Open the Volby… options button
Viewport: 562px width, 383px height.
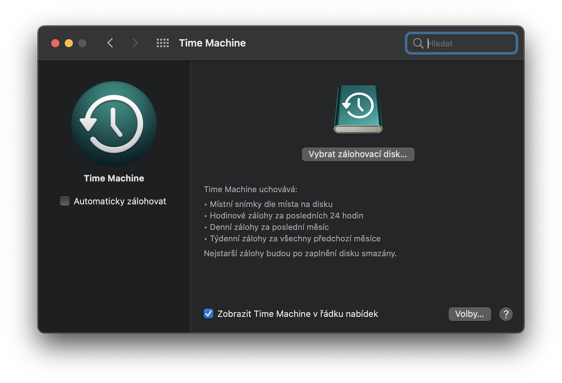(470, 314)
